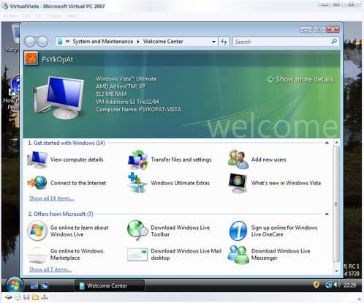Click the Refresh button beside address bar
This screenshot has width=364, height=303.
point(224,42)
